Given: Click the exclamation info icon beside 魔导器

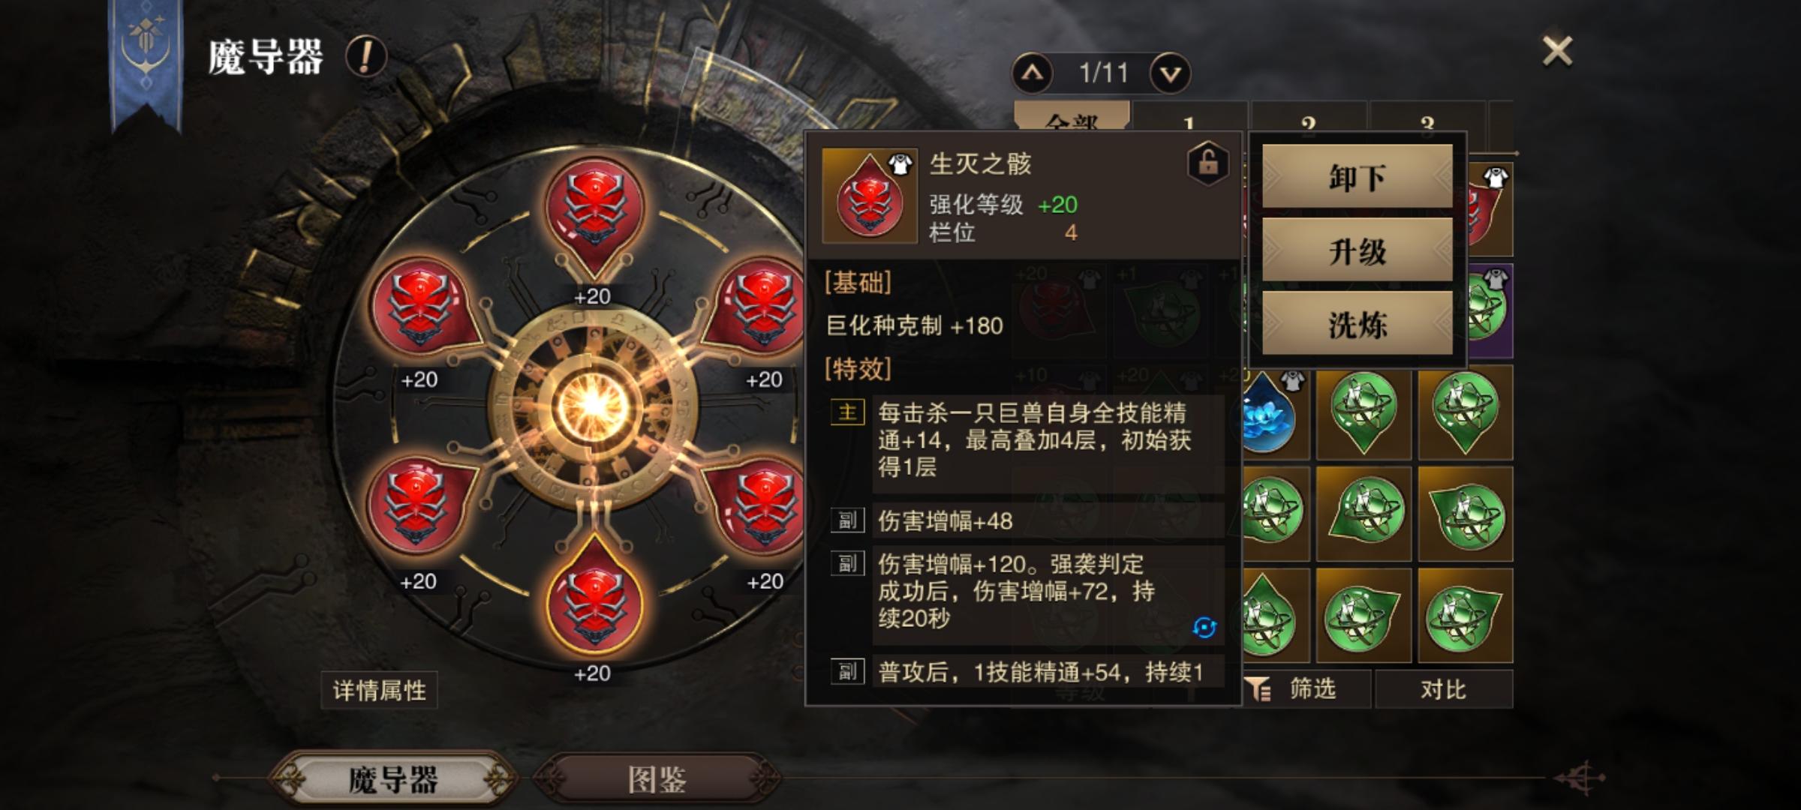Looking at the screenshot, I should [365, 57].
